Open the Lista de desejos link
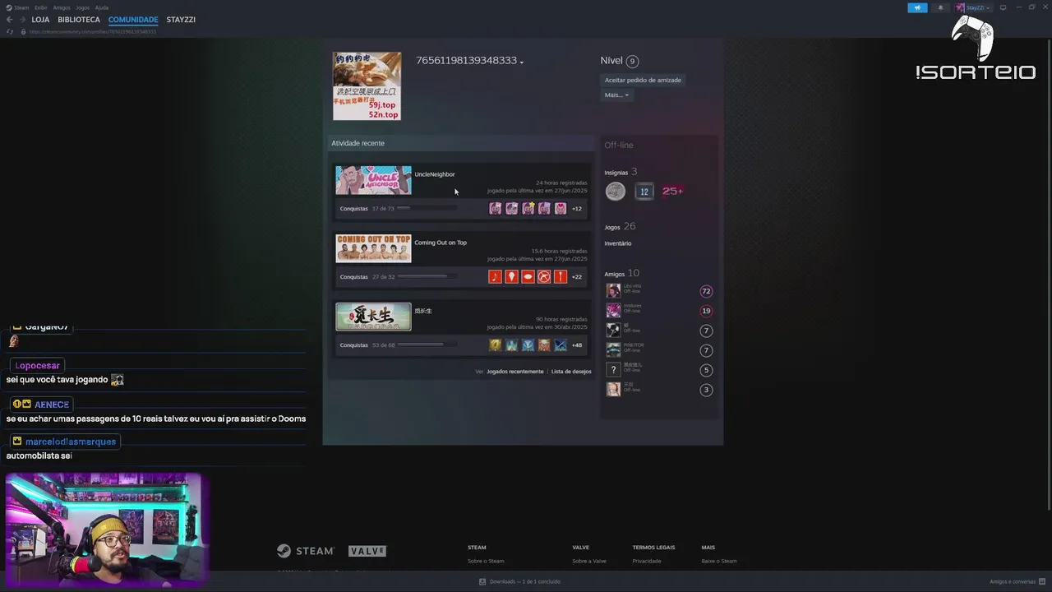The image size is (1052, 592). pos(571,372)
